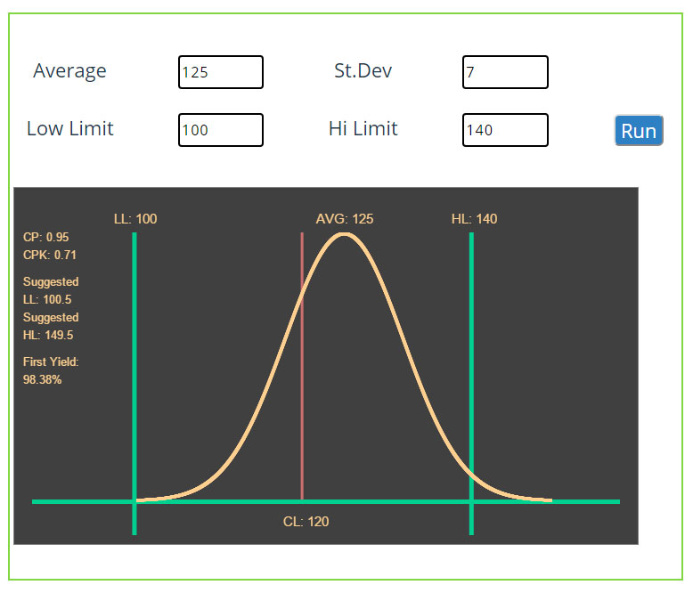This screenshot has width=693, height=593.
Task: Click the peak of the bell curve
Action: point(345,235)
